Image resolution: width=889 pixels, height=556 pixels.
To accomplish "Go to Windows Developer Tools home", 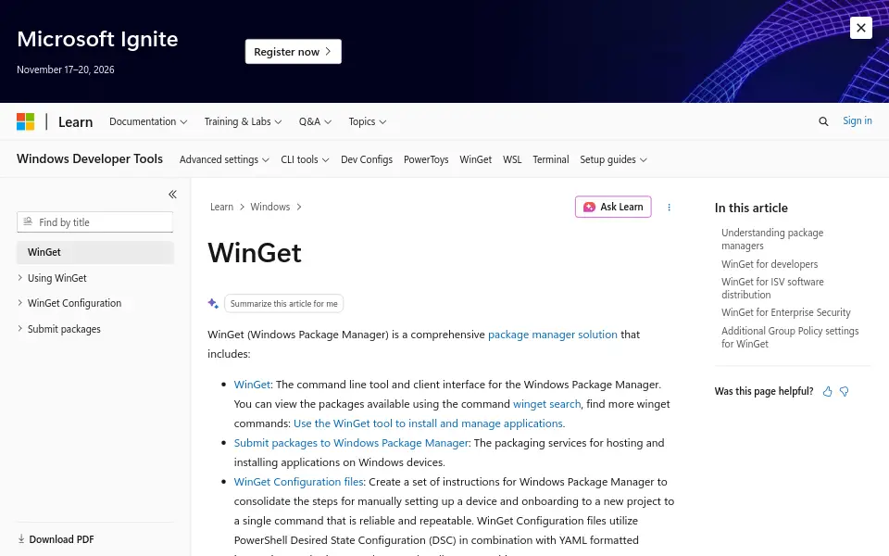I will click(x=90, y=158).
